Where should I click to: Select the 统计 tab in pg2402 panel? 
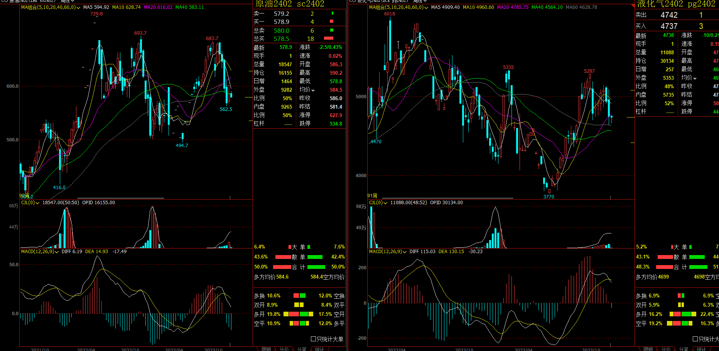click(701, 349)
